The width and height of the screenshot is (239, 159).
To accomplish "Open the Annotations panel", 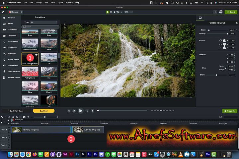I will (10, 30).
